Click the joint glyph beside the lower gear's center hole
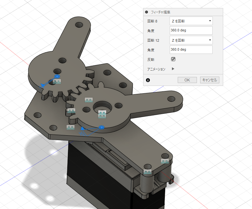The width and height of the screenshot is (252, 209). click(x=102, y=114)
